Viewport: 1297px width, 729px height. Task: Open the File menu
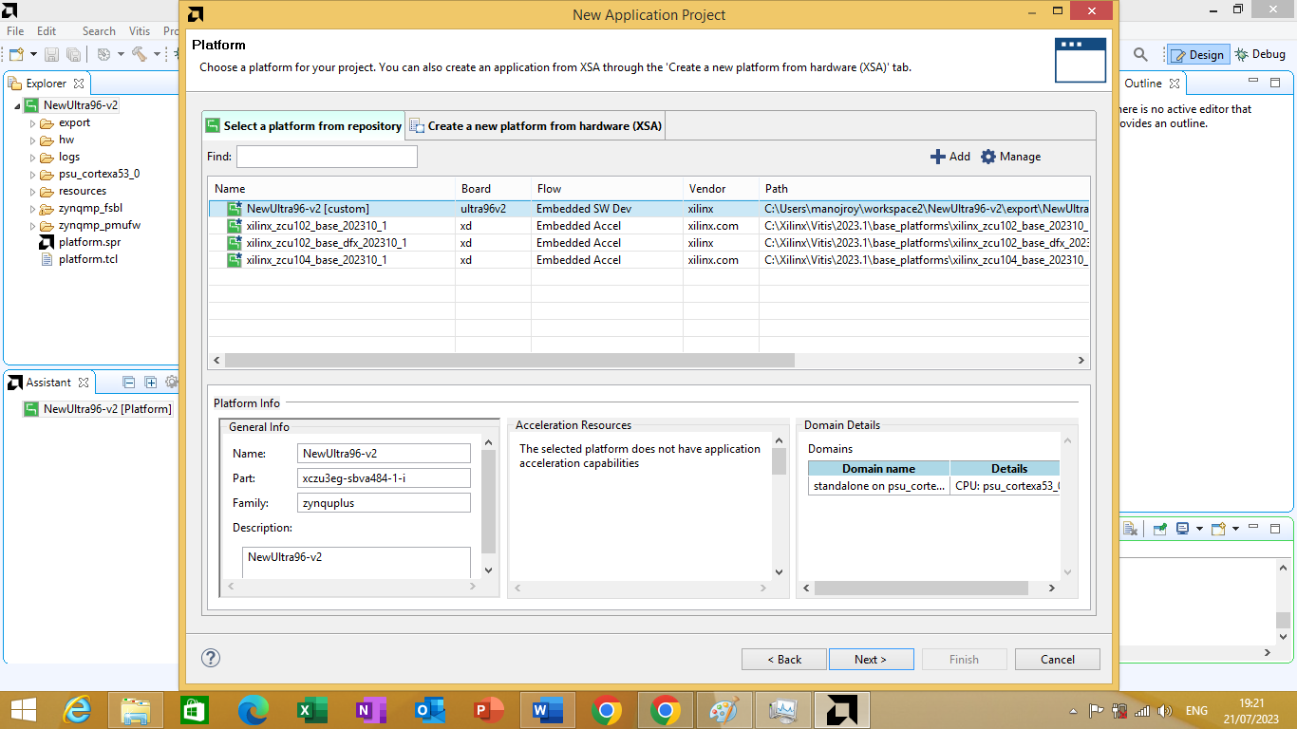15,30
